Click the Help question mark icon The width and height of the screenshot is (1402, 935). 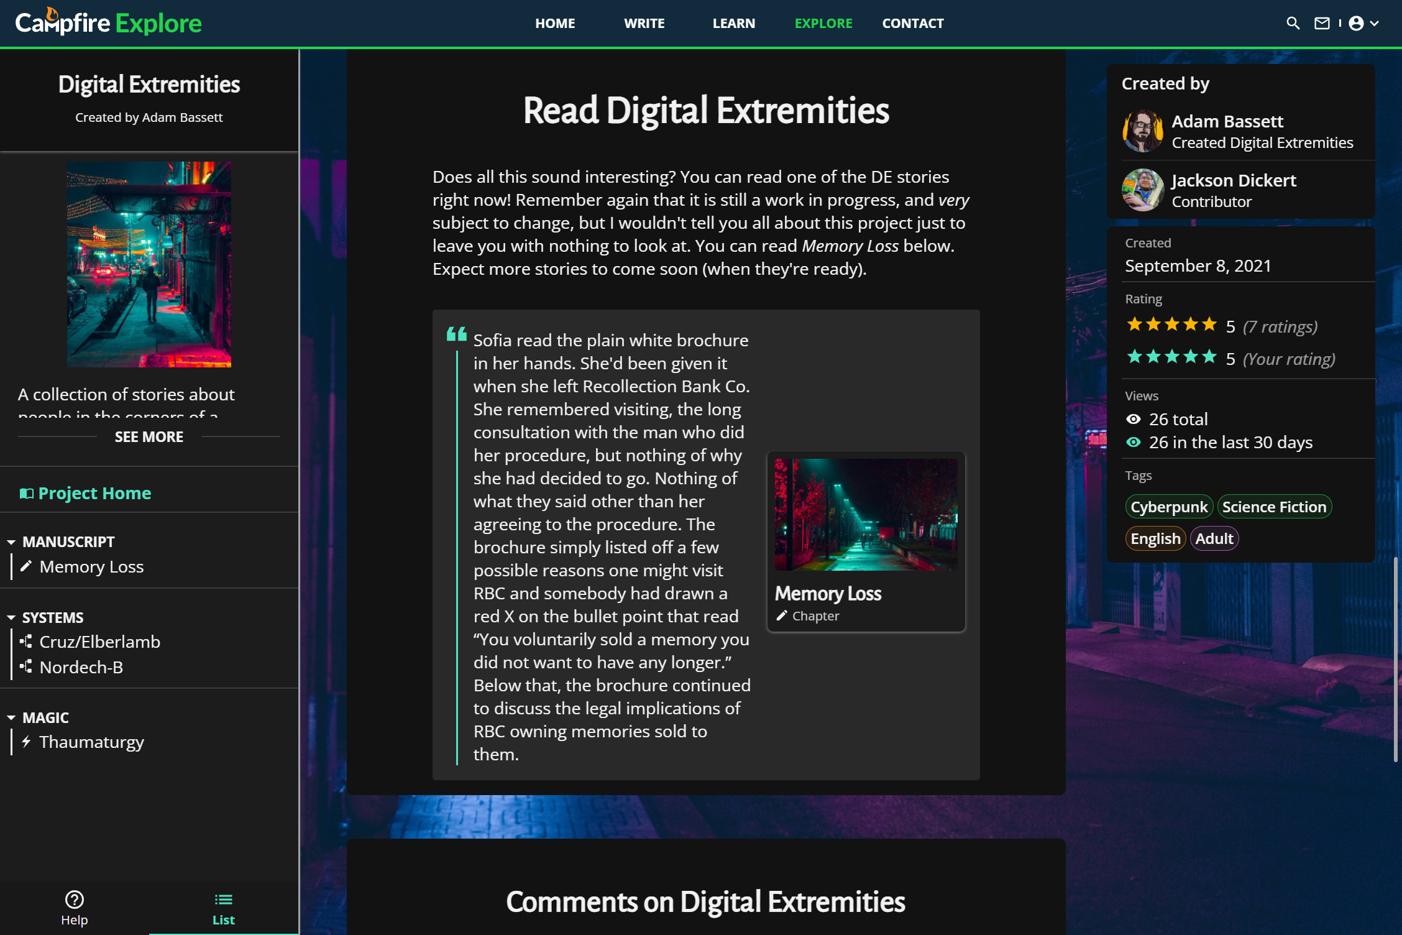tap(75, 899)
